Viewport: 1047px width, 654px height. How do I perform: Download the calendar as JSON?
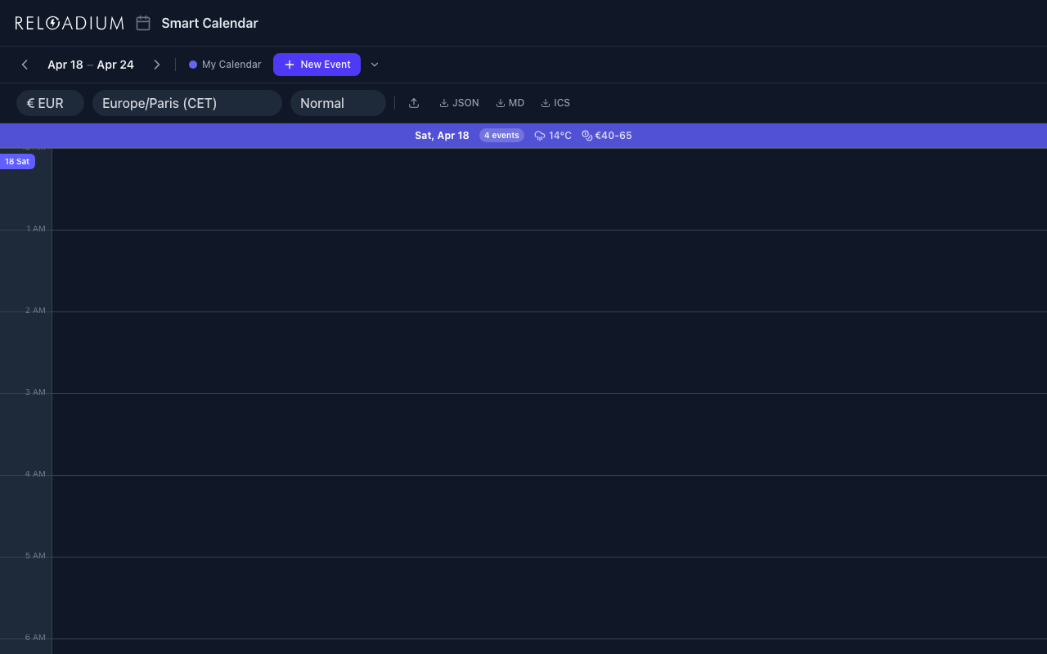(459, 102)
